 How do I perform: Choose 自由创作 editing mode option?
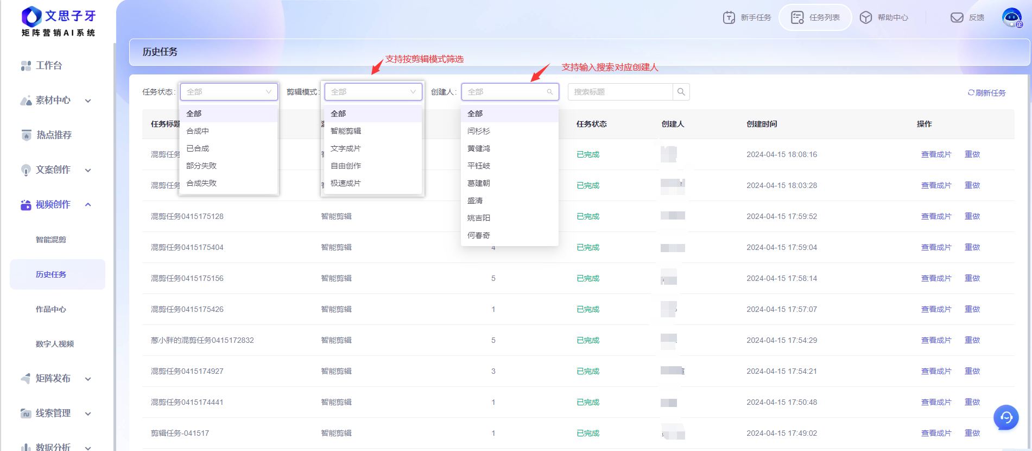click(x=373, y=166)
